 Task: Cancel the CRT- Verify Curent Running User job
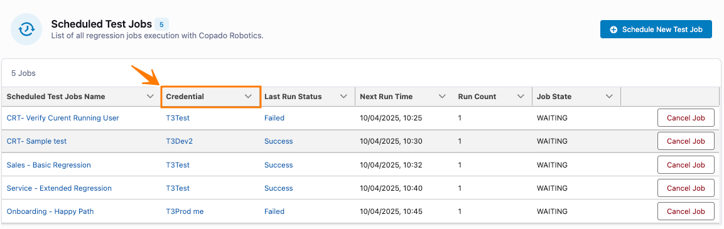pos(686,118)
